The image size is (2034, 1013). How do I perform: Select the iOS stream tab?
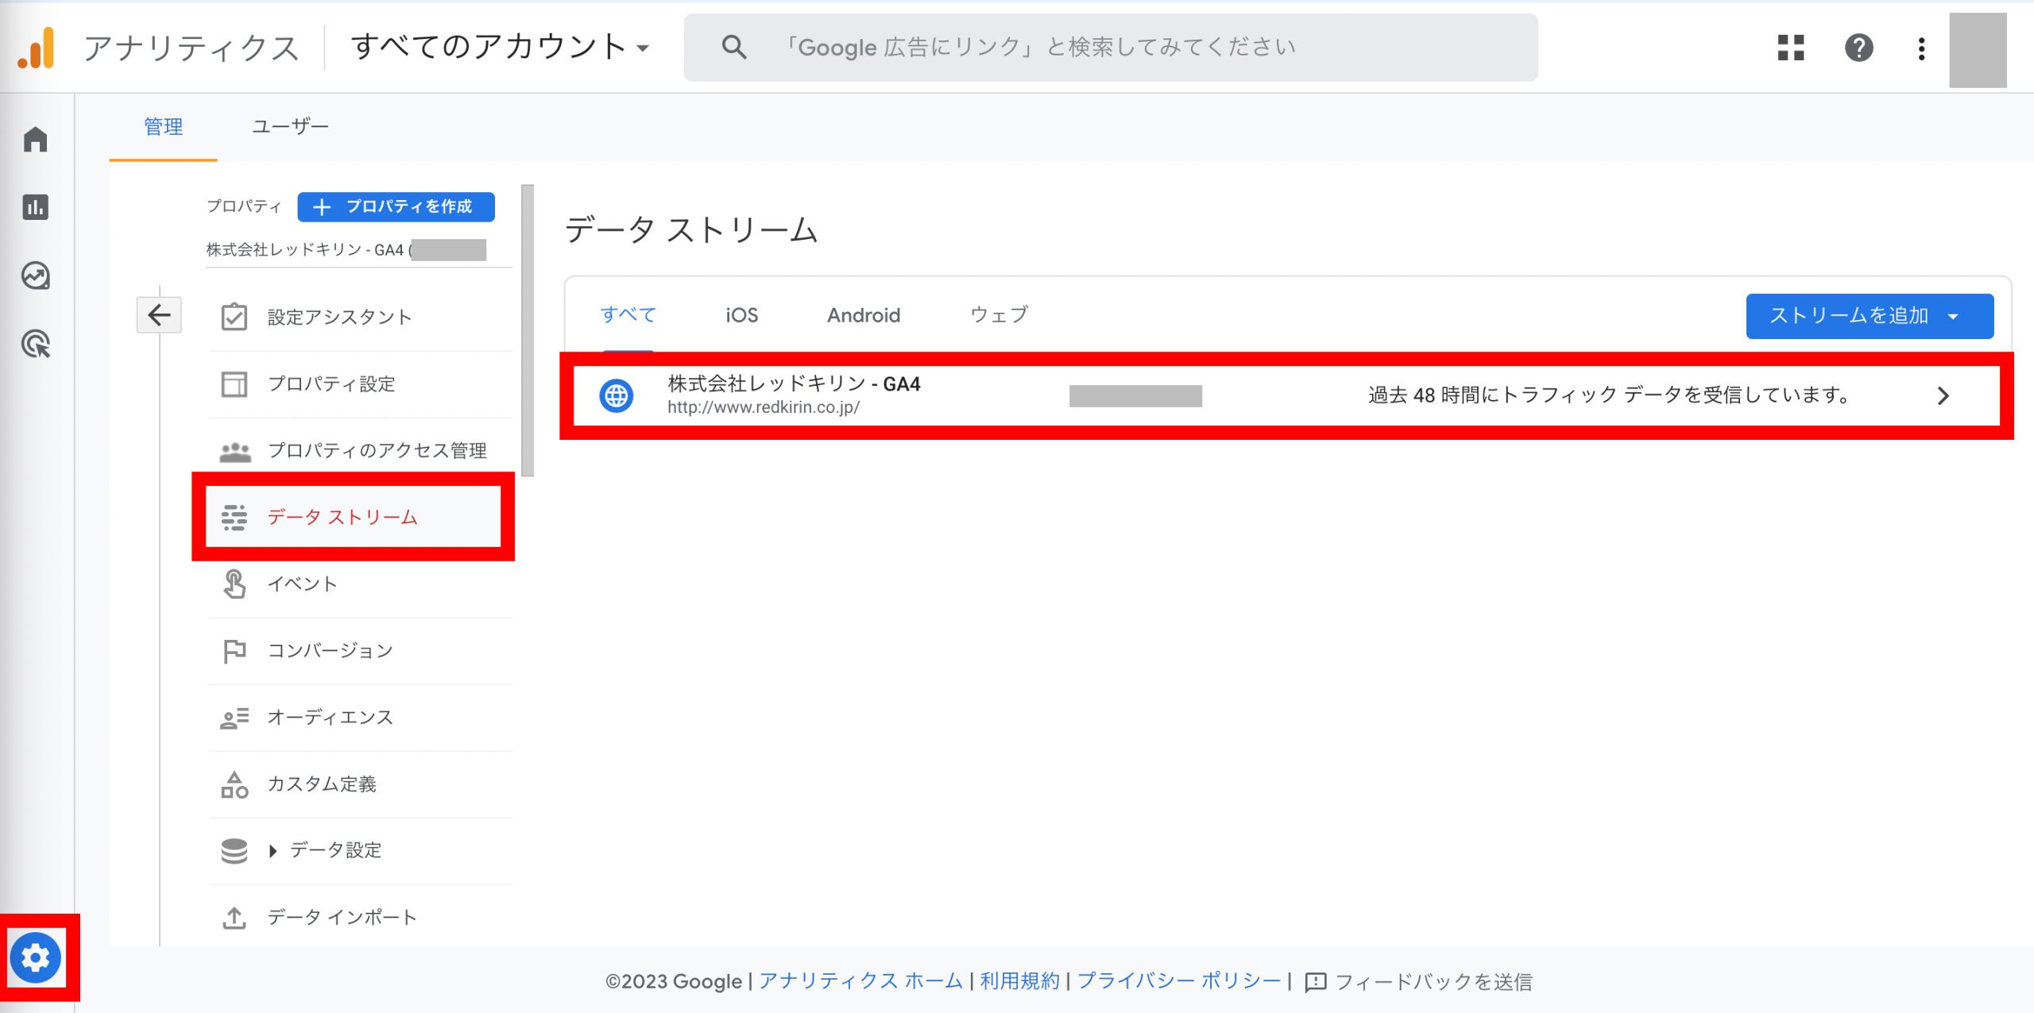click(741, 315)
